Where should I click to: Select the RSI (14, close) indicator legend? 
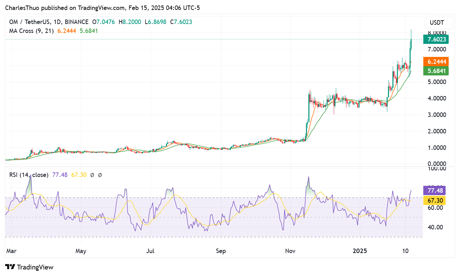(x=29, y=175)
